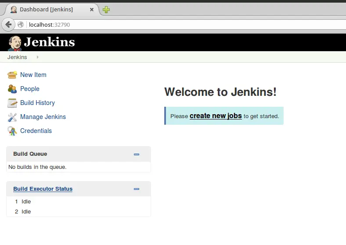Click the Build Queue heading text
346x245 pixels.
click(30, 154)
